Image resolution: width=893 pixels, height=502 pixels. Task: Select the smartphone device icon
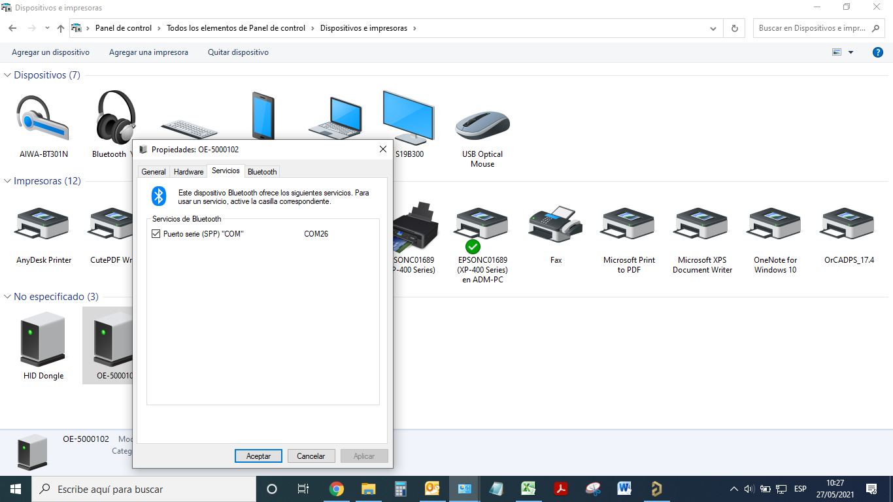coord(263,115)
